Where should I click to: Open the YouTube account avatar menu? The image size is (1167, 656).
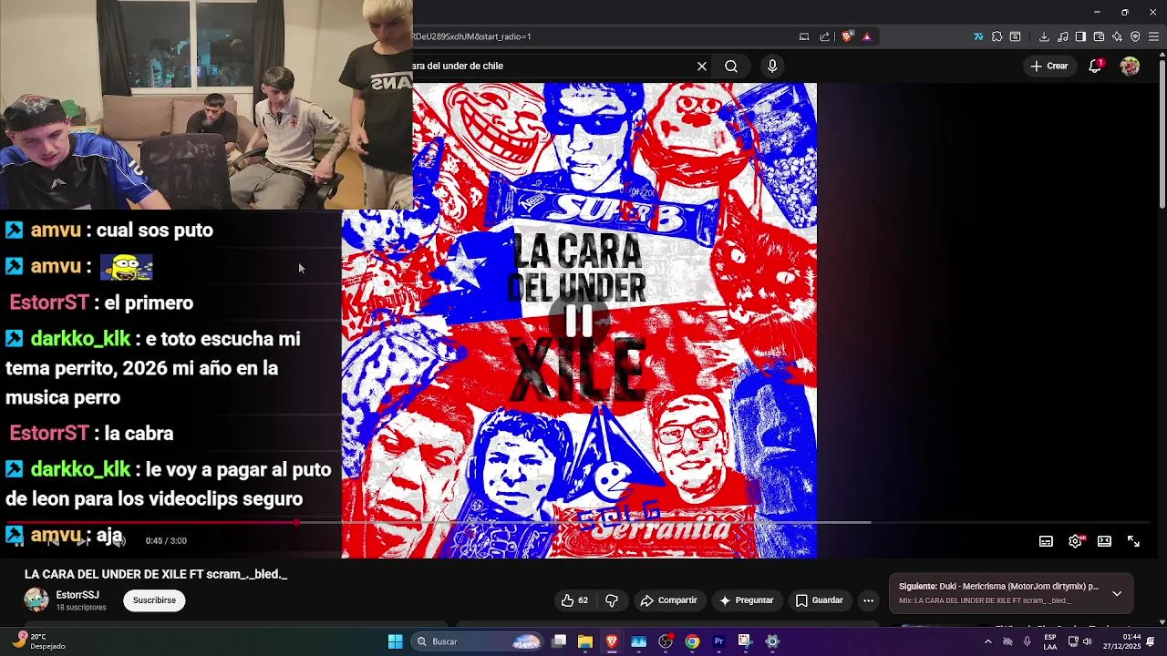pyautogui.click(x=1130, y=66)
